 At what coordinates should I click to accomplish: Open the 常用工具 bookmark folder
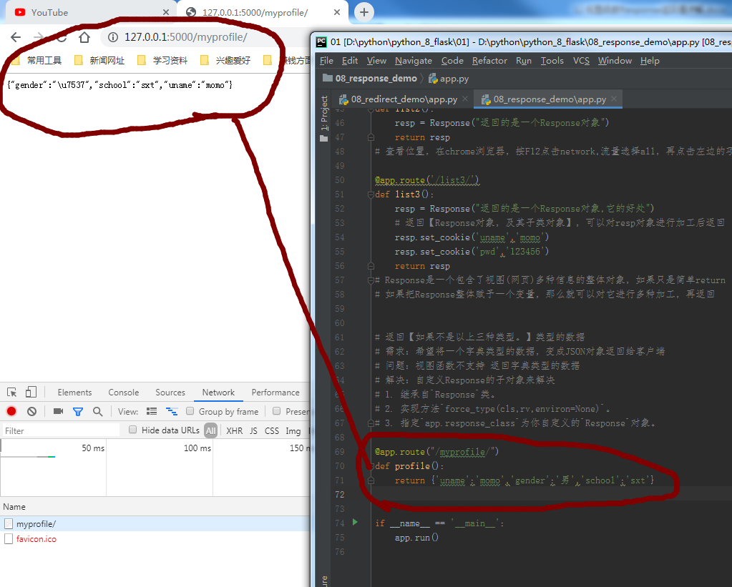[x=38, y=60]
